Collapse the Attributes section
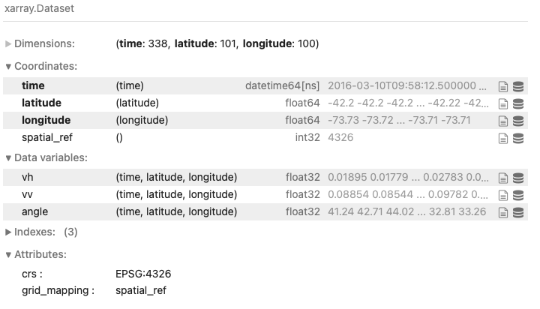This screenshot has height=309, width=540. [x=36, y=254]
